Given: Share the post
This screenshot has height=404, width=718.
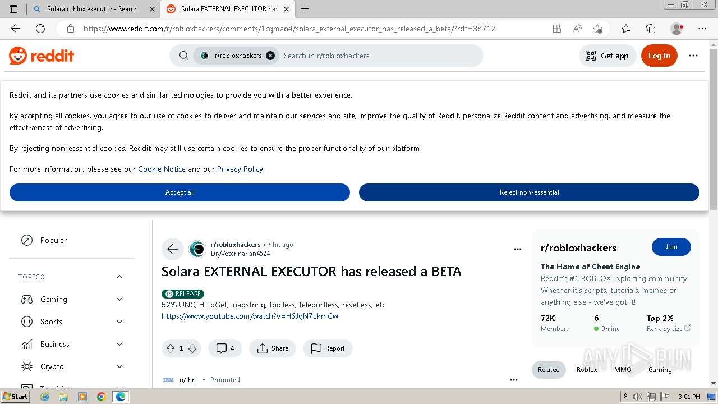Looking at the screenshot, I should (273, 348).
